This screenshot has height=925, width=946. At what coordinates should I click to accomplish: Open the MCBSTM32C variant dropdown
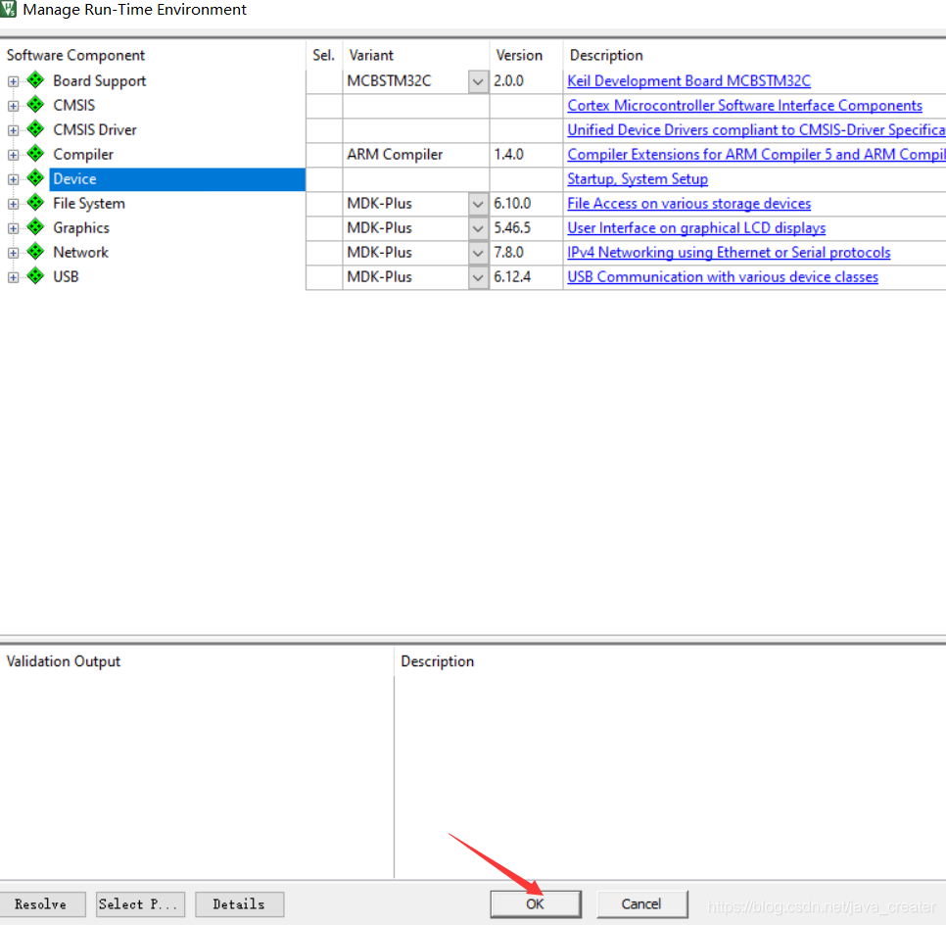[478, 81]
